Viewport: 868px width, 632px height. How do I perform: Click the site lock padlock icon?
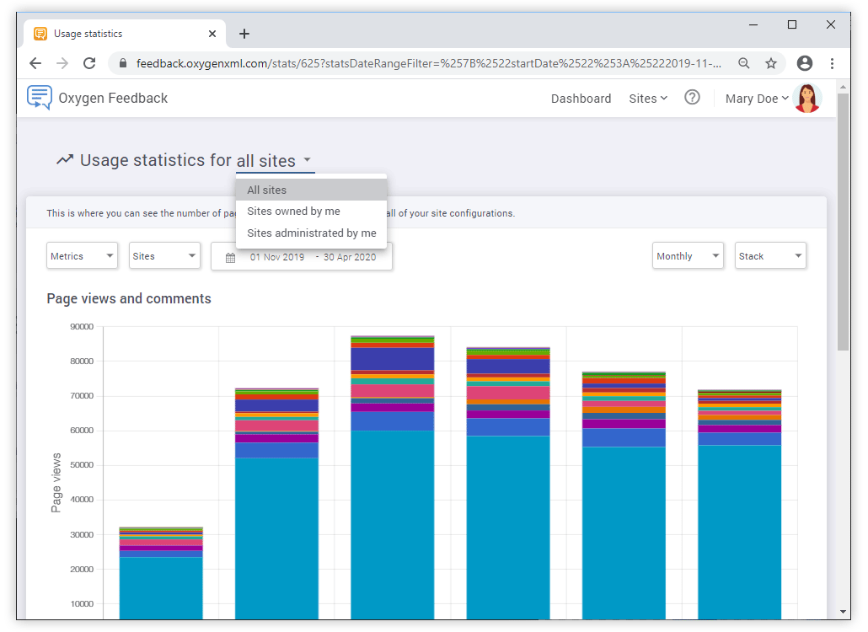click(x=123, y=63)
